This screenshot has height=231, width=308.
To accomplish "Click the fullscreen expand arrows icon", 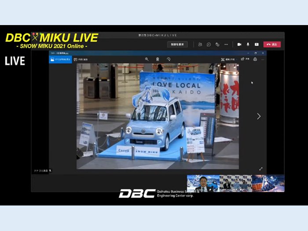I will coord(261,169).
